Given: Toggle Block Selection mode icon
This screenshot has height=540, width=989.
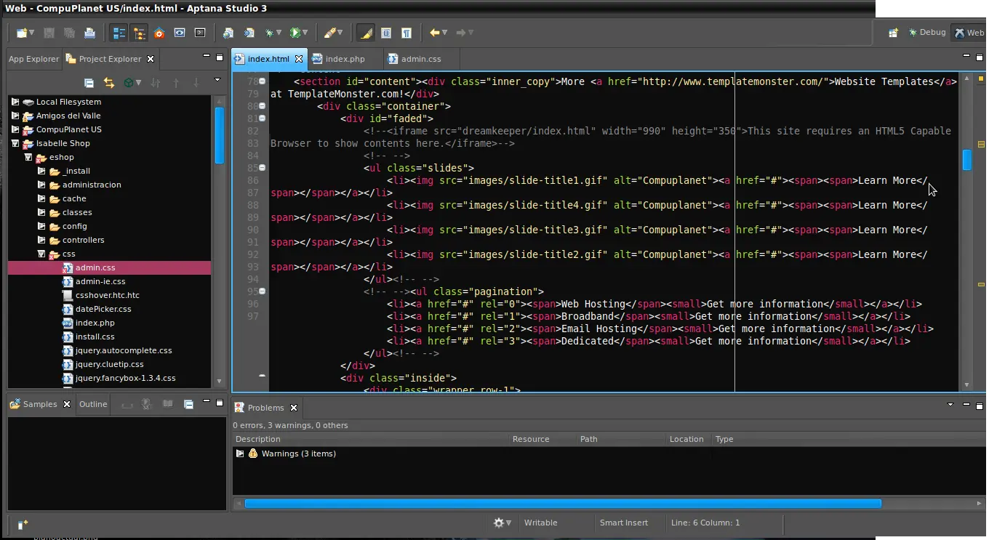Looking at the screenshot, I should pos(386,33).
